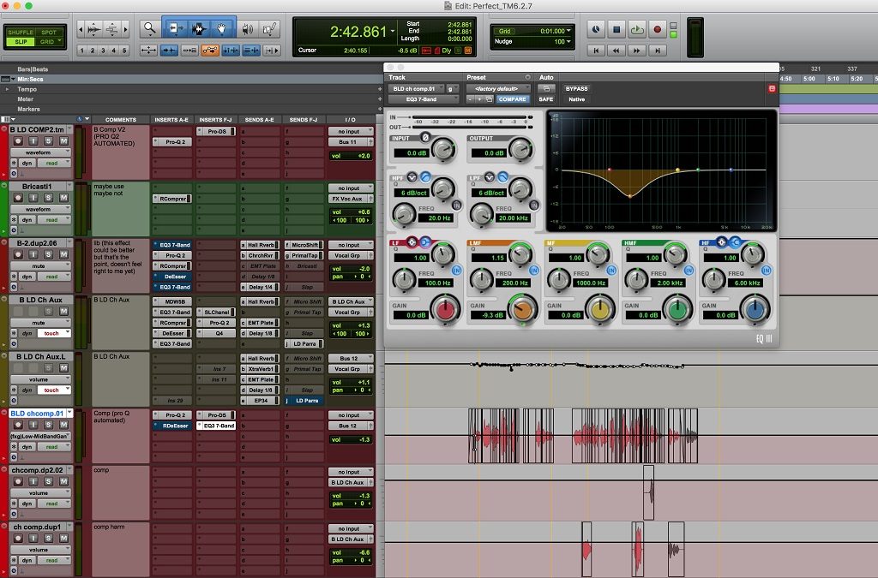The image size is (878, 578).
Task: Select SHUFFLE edit mode
Action: click(x=21, y=33)
